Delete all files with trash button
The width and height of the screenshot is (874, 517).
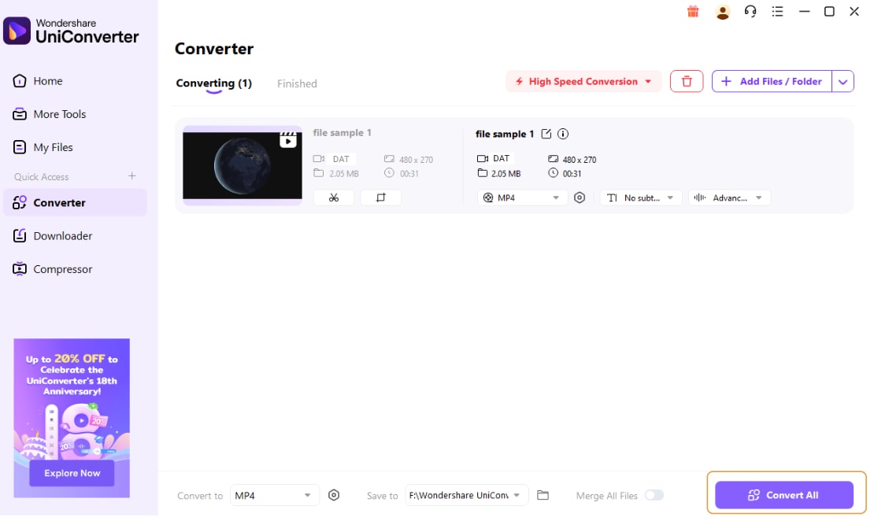[x=687, y=81]
